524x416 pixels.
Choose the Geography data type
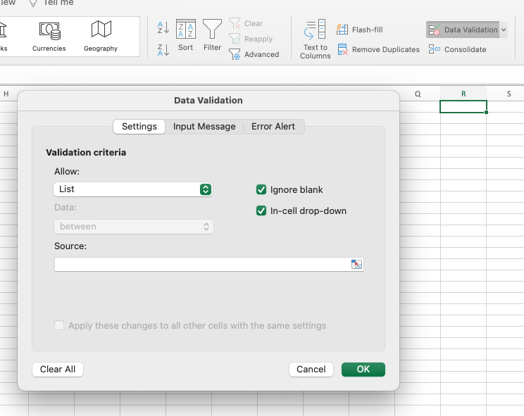point(101,37)
